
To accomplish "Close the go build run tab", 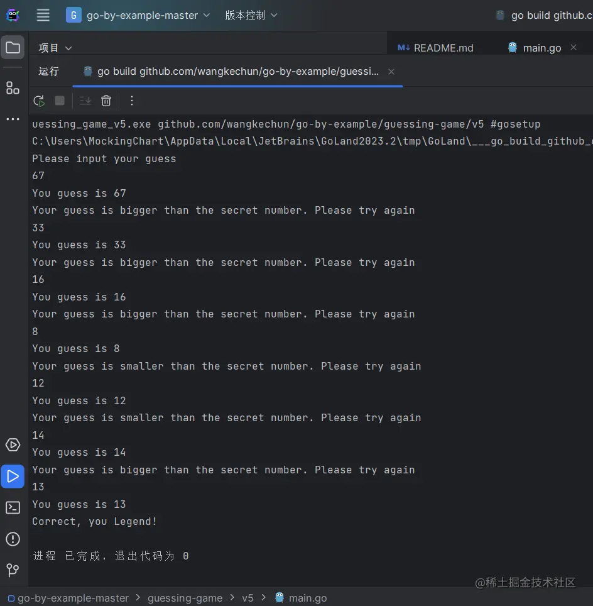I will 391,72.
